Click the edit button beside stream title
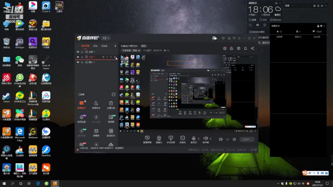 [144, 46]
